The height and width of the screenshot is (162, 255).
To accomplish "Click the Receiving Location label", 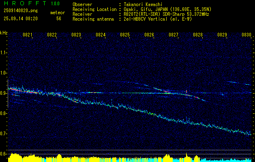I will (x=94, y=9).
